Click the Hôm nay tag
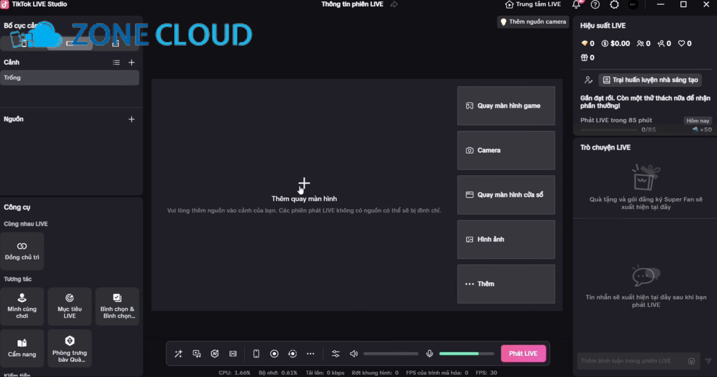Image resolution: width=717 pixels, height=377 pixels. point(698,121)
